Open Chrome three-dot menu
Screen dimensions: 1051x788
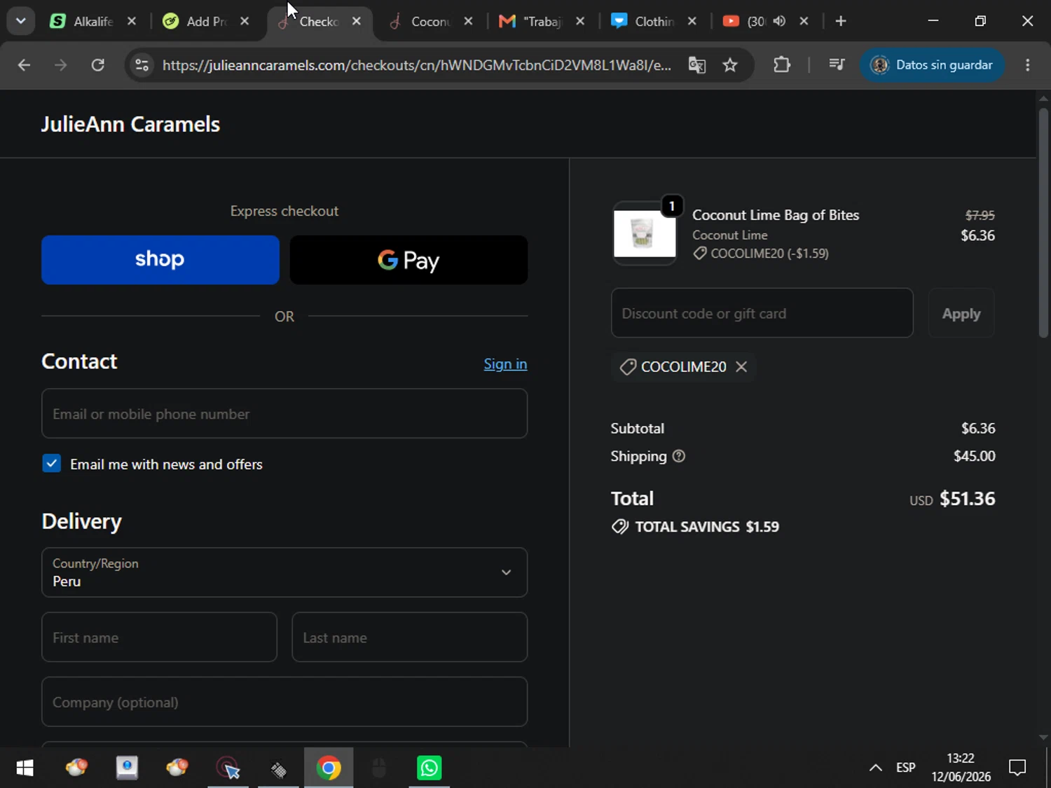click(x=1028, y=65)
